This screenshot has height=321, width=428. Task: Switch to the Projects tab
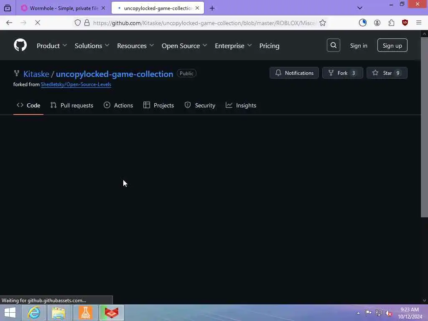pos(158,105)
